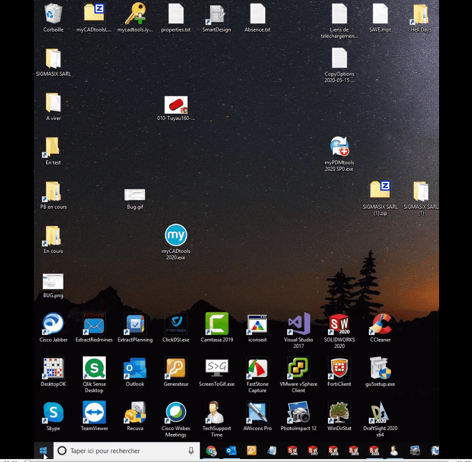Image resolution: width=472 pixels, height=462 pixels.
Task: Click the TeamViewer desktop icon
Action: click(94, 412)
